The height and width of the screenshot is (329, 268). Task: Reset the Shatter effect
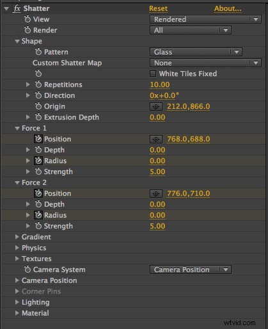(158, 8)
